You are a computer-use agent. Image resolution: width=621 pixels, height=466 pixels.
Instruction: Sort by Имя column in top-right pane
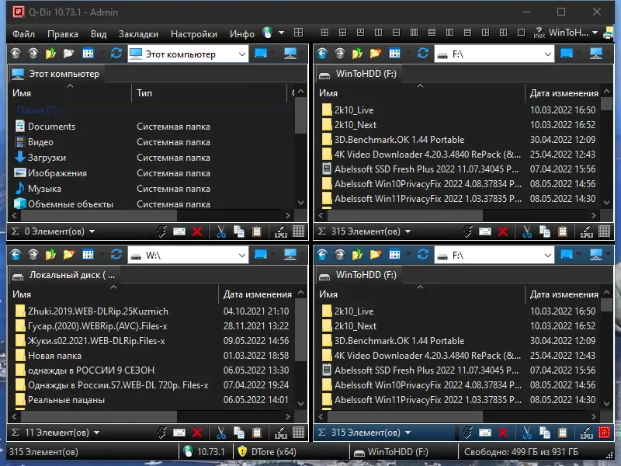point(328,93)
